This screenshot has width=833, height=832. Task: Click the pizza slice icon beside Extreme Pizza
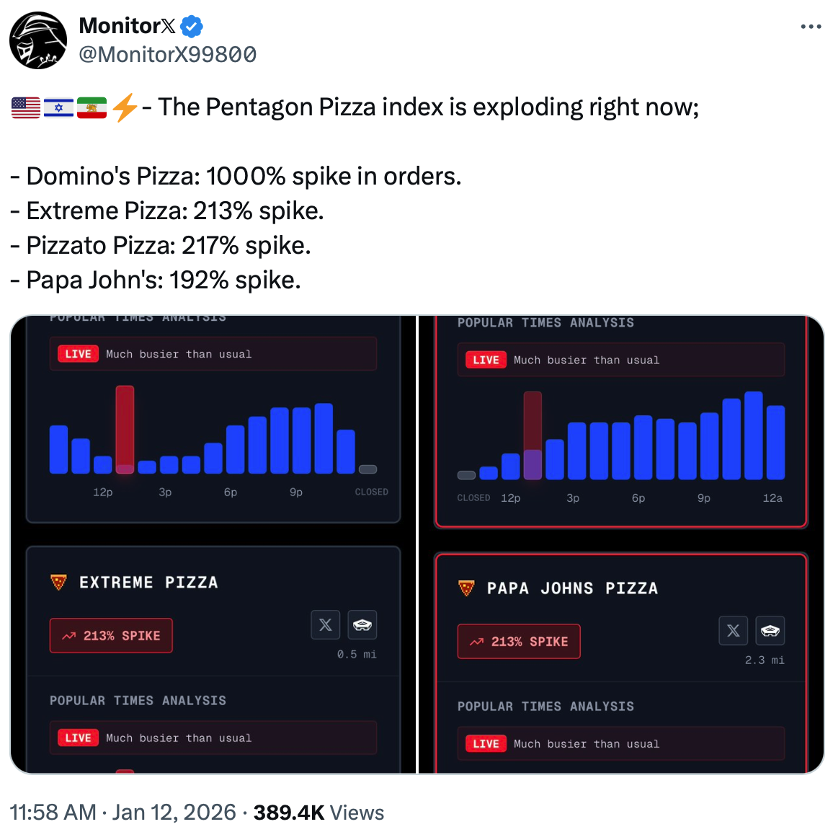tap(59, 582)
